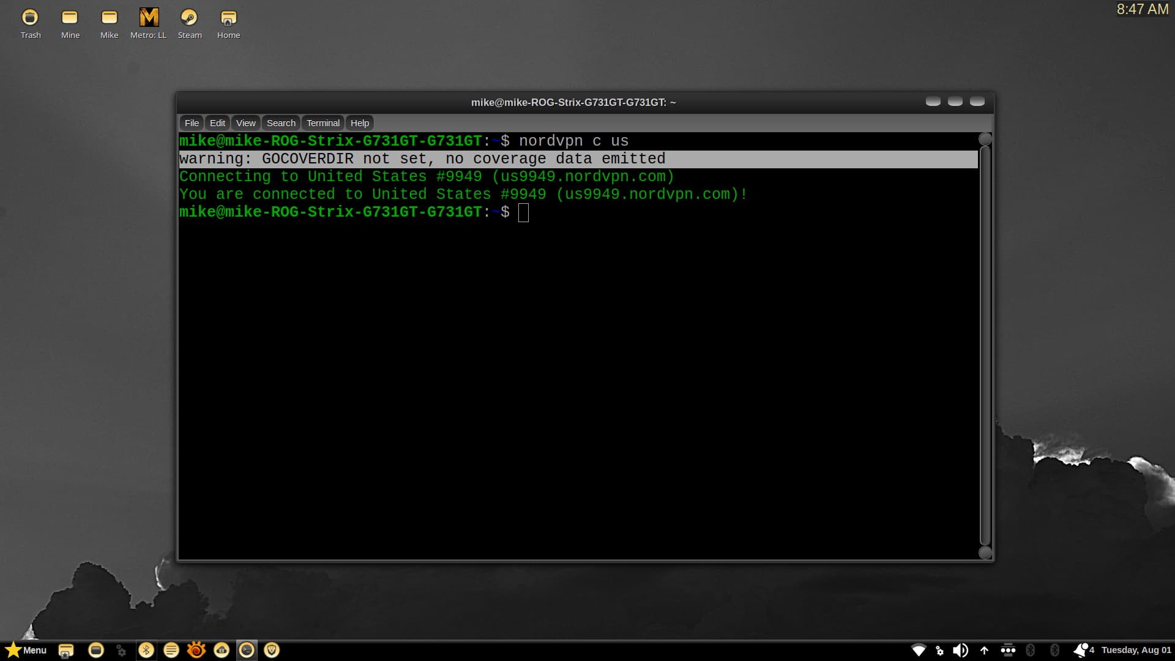Click the GOCOVERDIR warning line
The width and height of the screenshot is (1175, 661).
coord(578,159)
